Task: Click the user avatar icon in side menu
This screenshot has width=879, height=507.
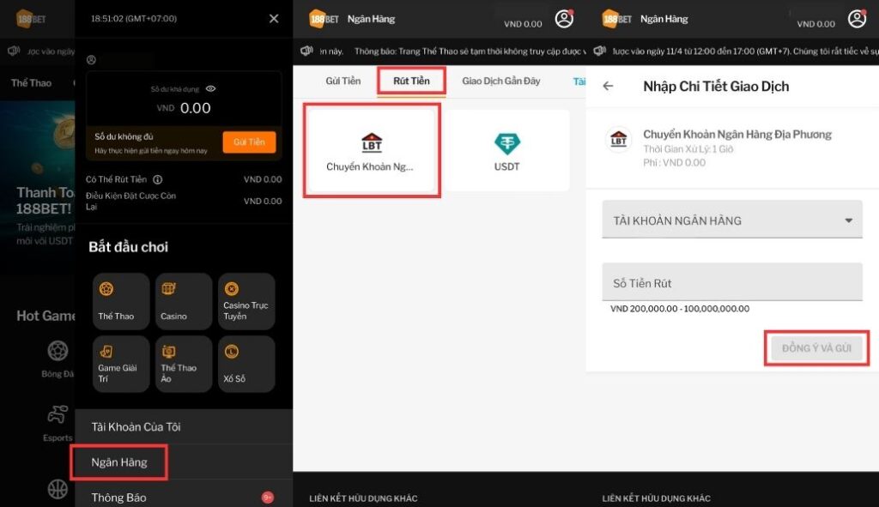Action: pyautogui.click(x=91, y=60)
